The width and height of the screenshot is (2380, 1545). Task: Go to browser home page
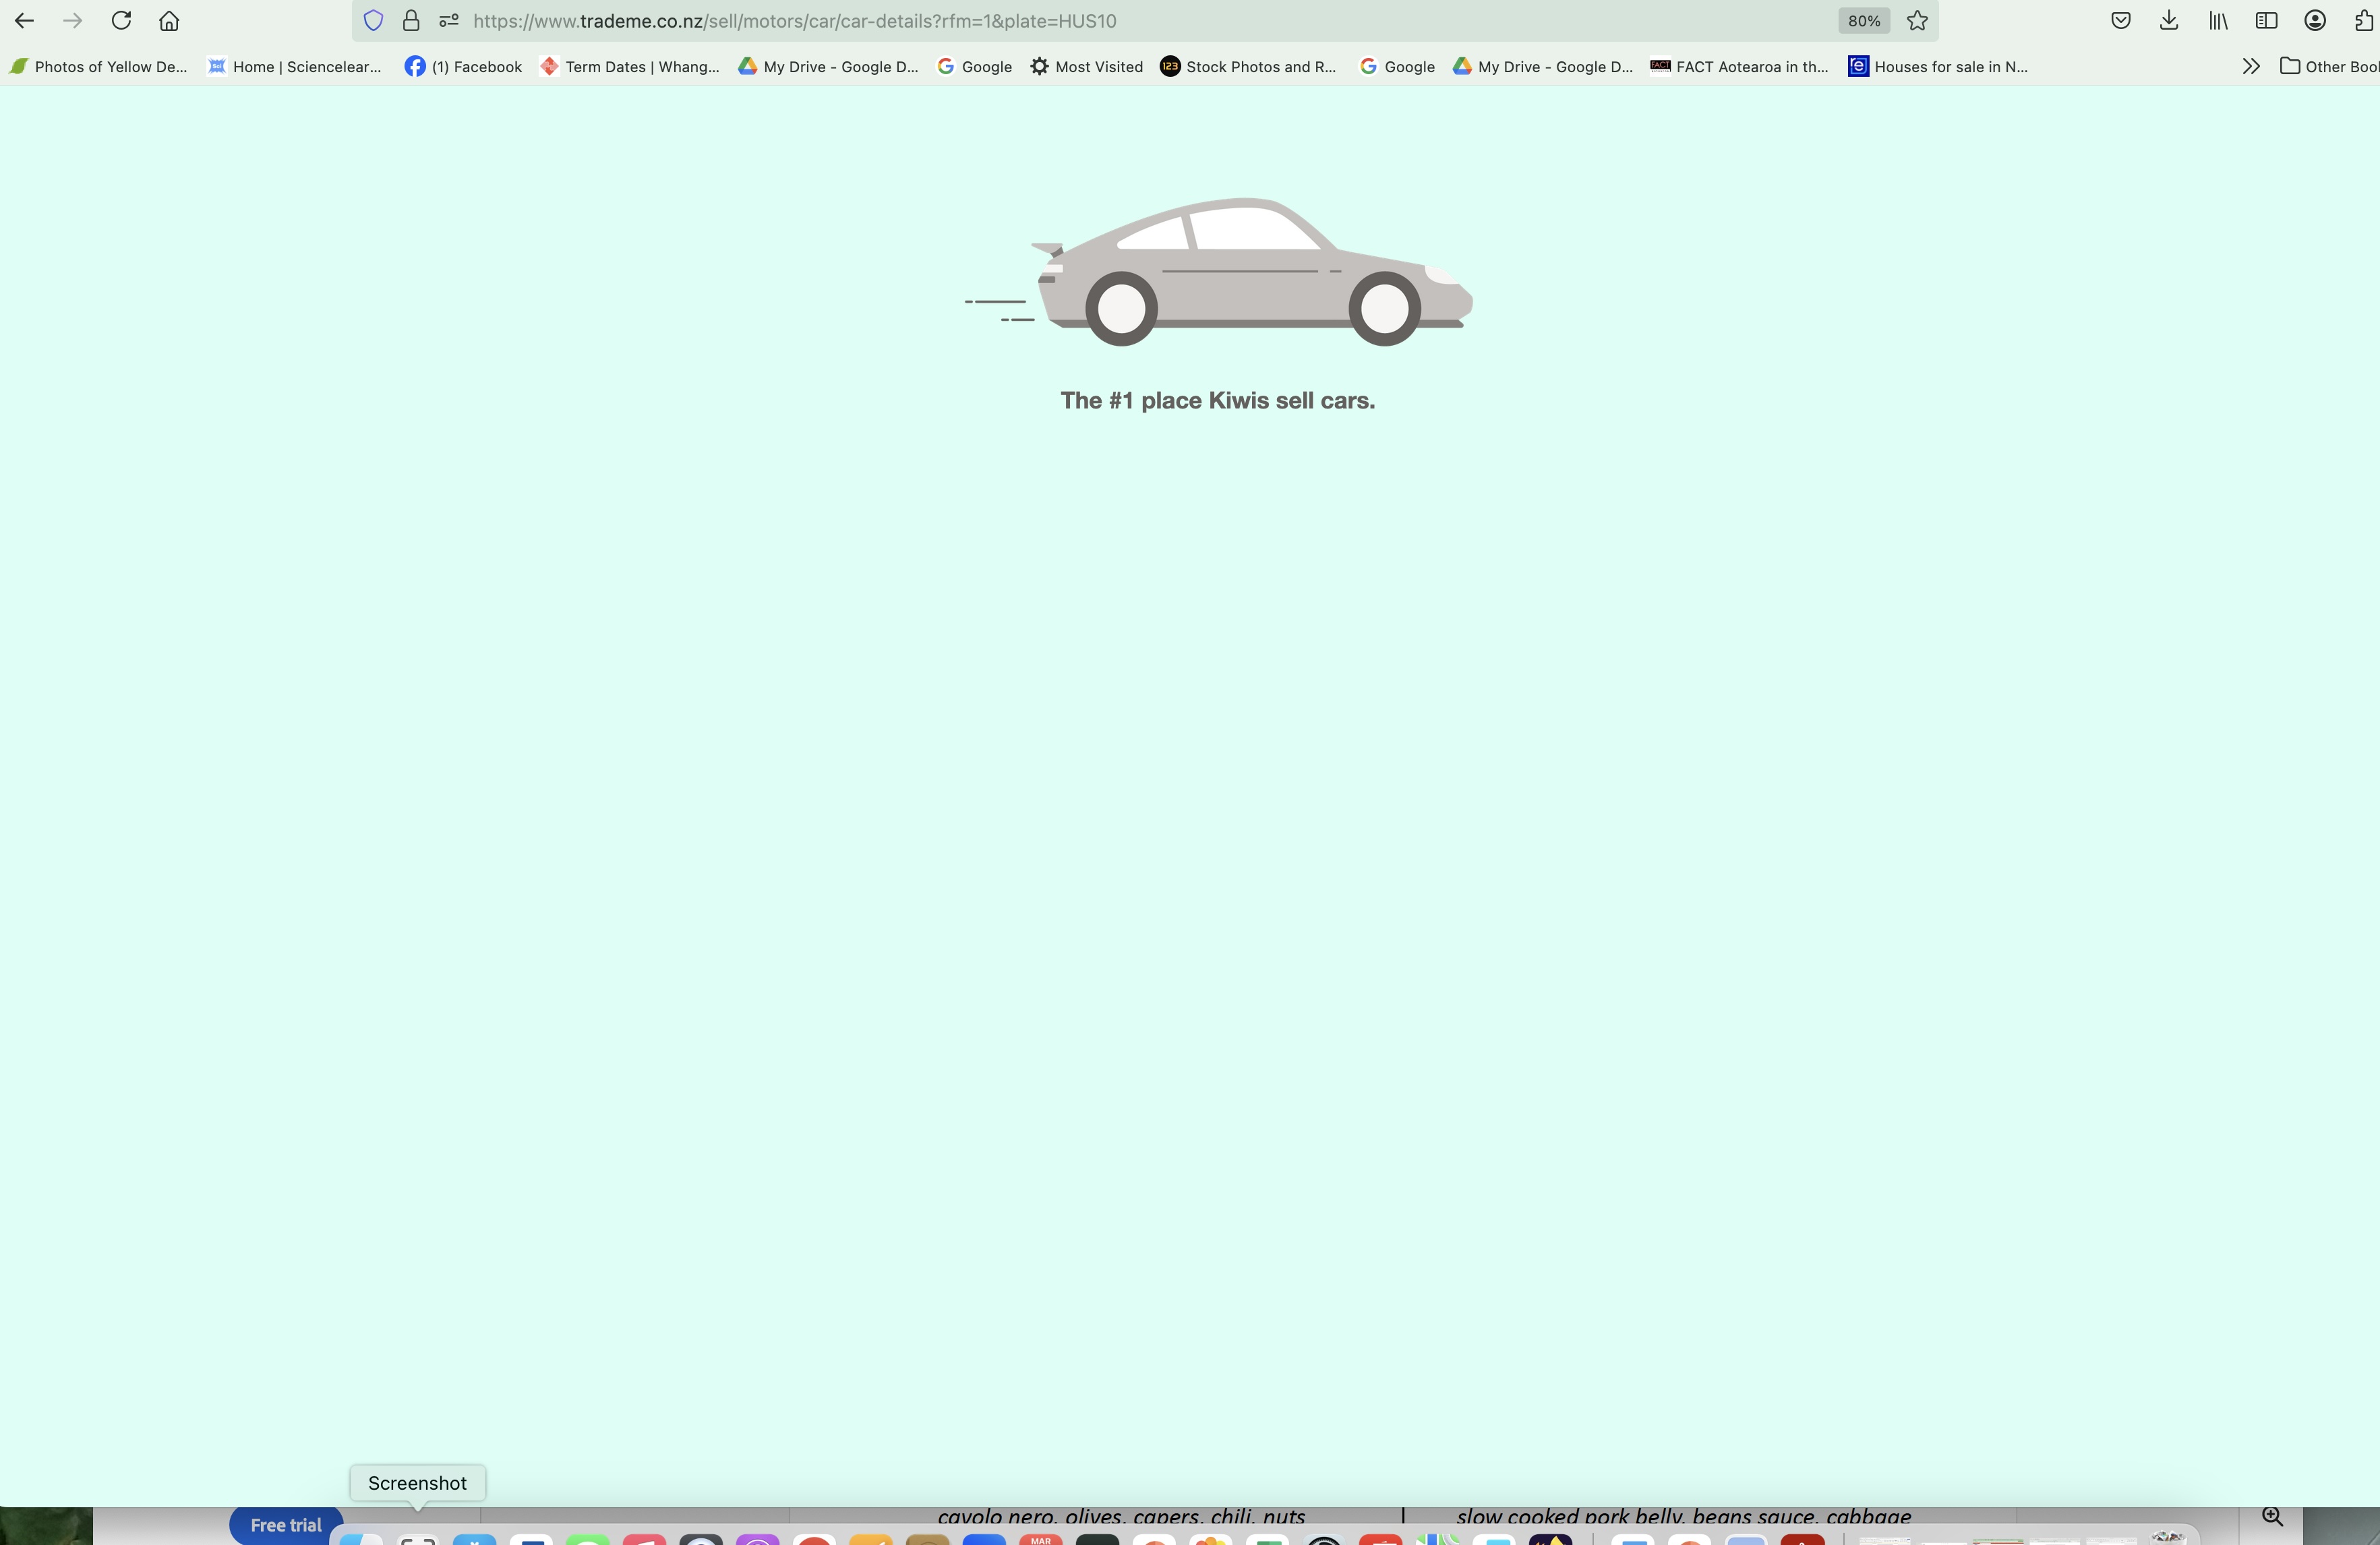169,21
